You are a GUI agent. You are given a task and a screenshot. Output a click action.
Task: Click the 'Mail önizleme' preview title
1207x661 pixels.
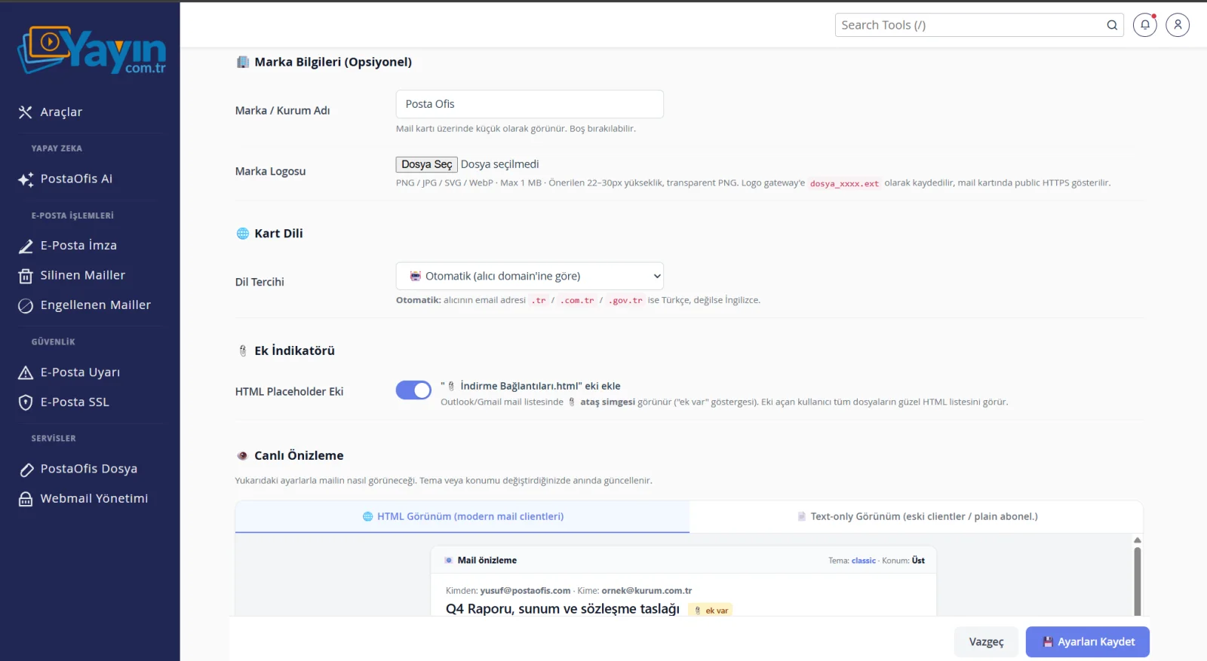click(x=487, y=561)
